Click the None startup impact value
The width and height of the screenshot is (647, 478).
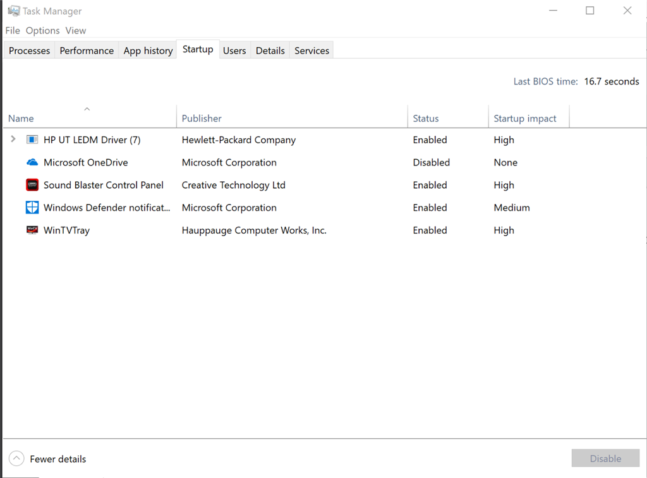click(505, 162)
